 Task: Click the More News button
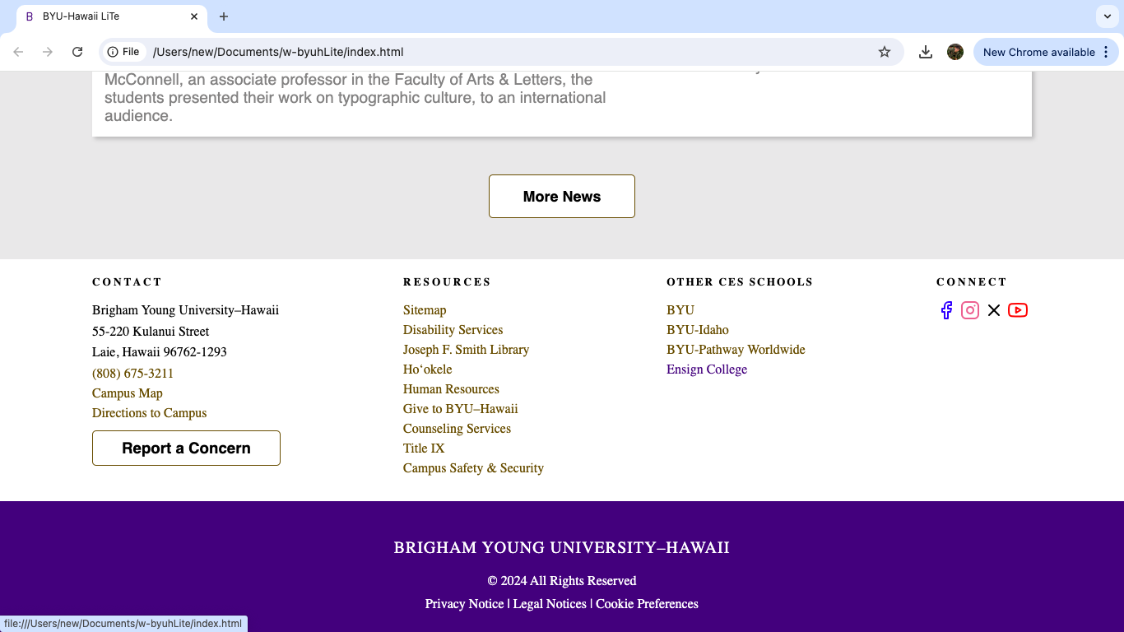[562, 197]
